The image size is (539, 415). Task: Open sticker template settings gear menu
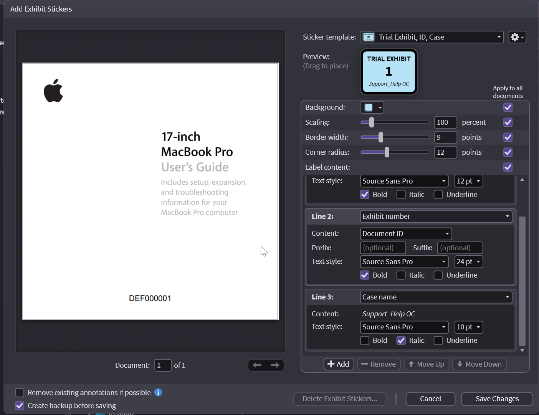coord(517,37)
